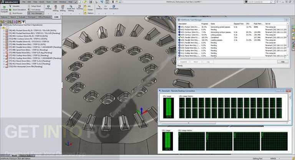
Task: Open the File menu
Action: tap(24, 2)
